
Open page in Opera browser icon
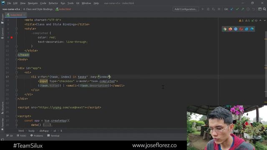click(x=241, y=29)
